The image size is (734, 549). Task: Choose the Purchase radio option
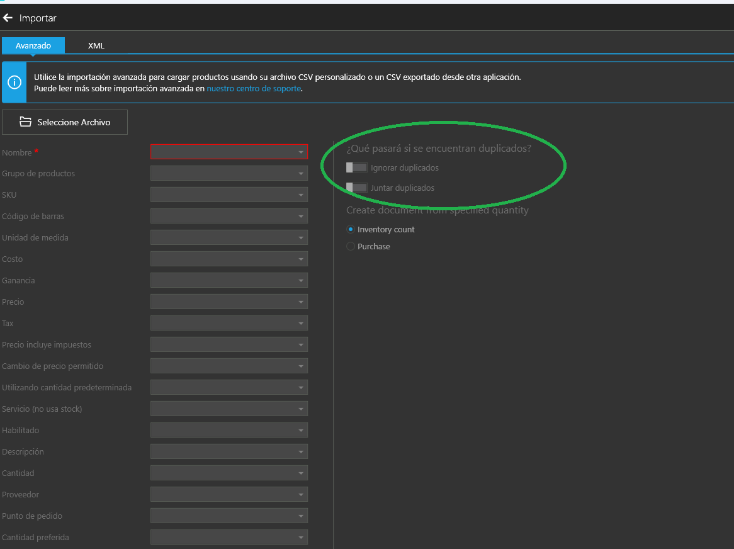click(x=351, y=247)
